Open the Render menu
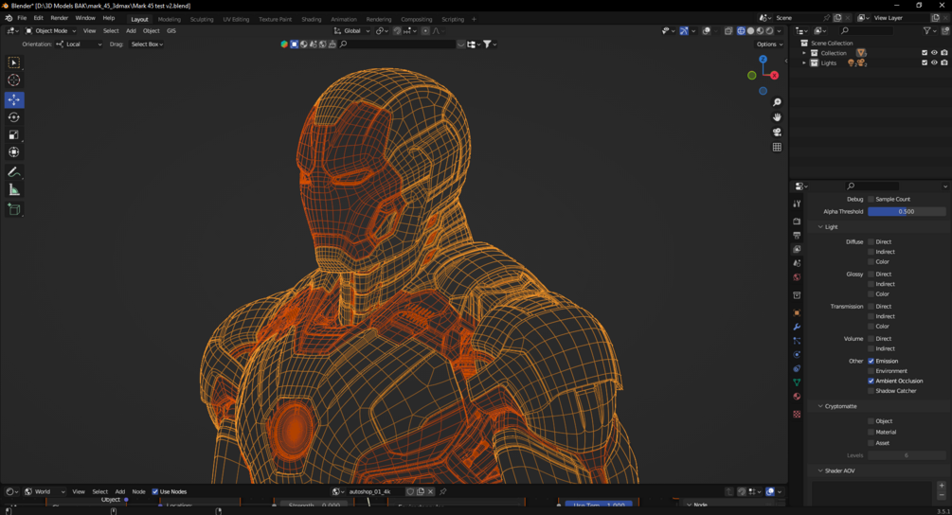Viewport: 952px width, 515px height. (59, 18)
